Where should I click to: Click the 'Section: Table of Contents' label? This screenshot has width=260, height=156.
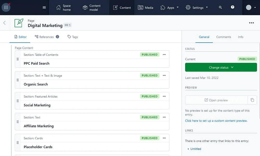coord(41,55)
